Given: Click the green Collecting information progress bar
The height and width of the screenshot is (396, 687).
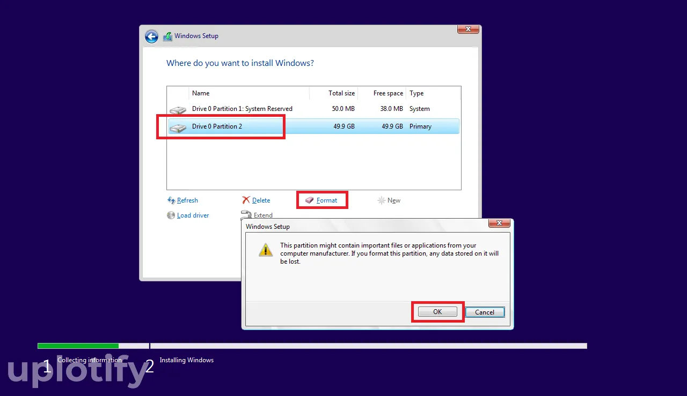Looking at the screenshot, I should (78, 346).
